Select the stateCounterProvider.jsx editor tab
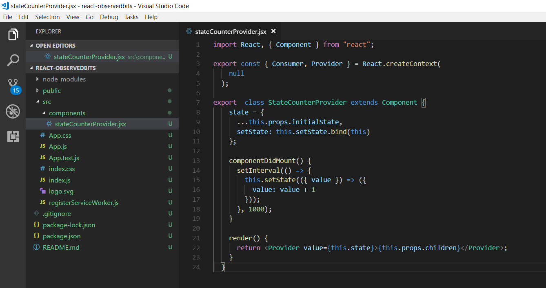Screen dimensions: 546x288 231,31
